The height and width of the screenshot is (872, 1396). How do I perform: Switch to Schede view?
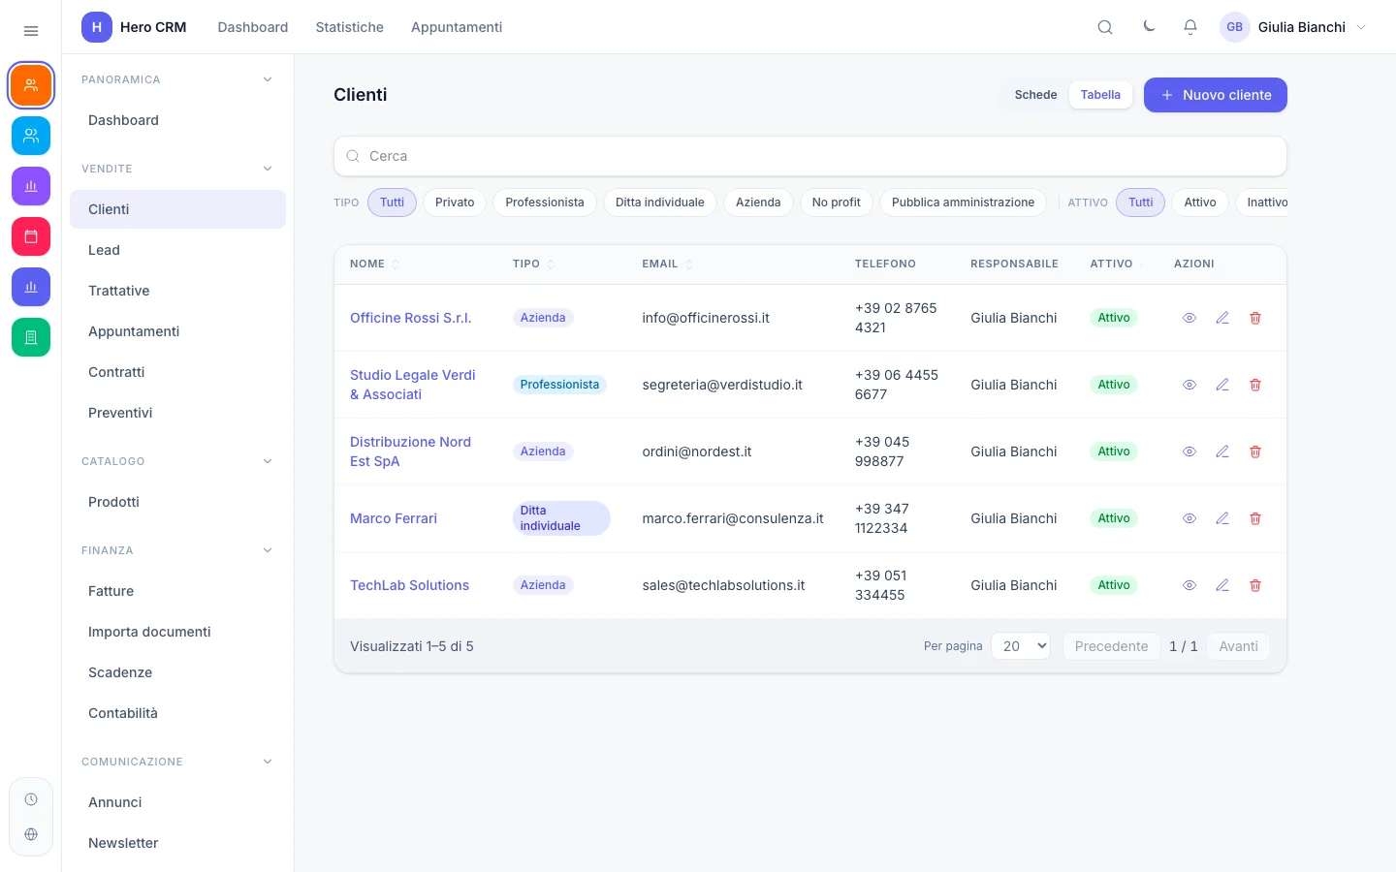point(1035,95)
